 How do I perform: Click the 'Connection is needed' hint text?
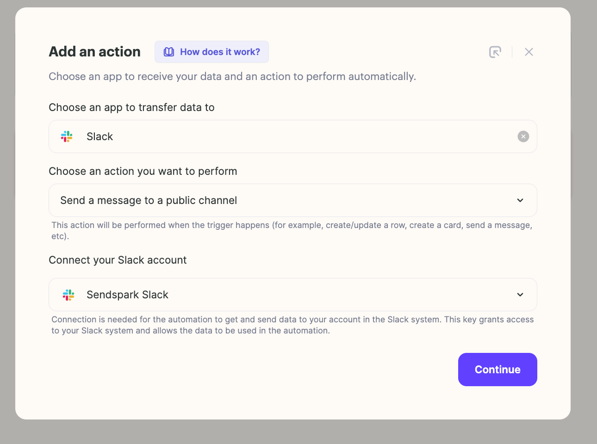tap(292, 325)
